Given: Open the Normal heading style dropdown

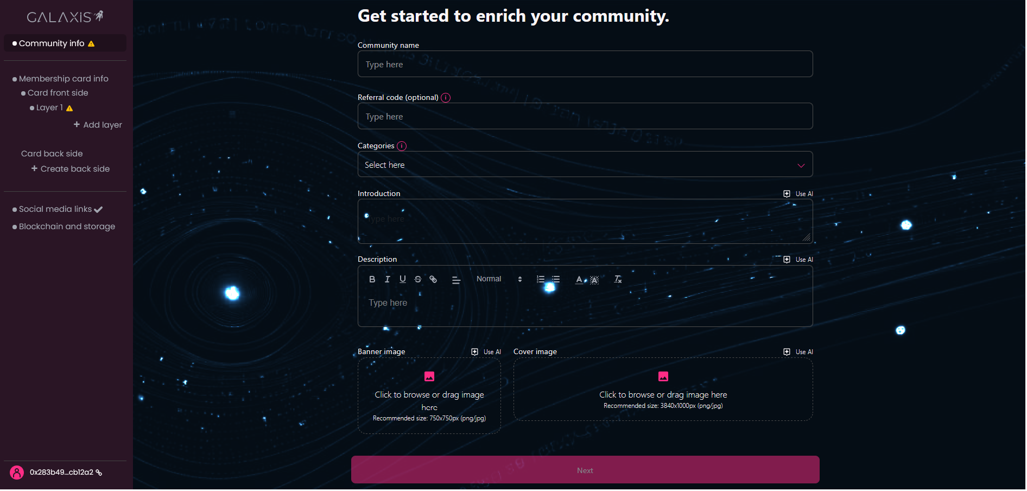Looking at the screenshot, I should (498, 279).
